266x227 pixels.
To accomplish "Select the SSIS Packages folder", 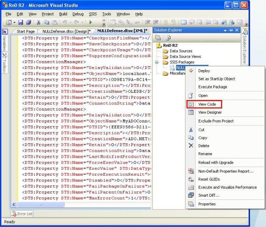I will click(182, 62).
